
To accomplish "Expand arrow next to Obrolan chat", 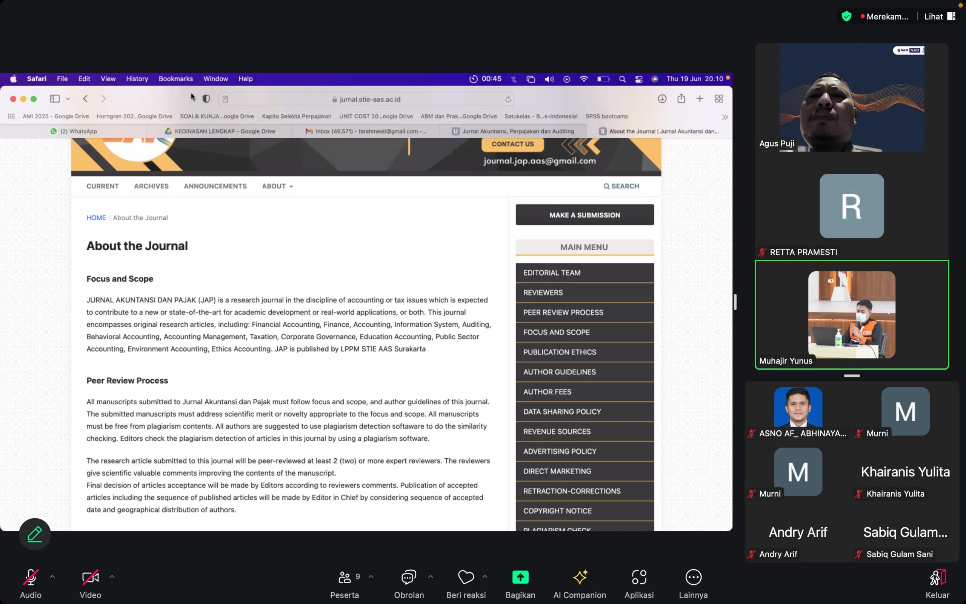I will [x=430, y=576].
